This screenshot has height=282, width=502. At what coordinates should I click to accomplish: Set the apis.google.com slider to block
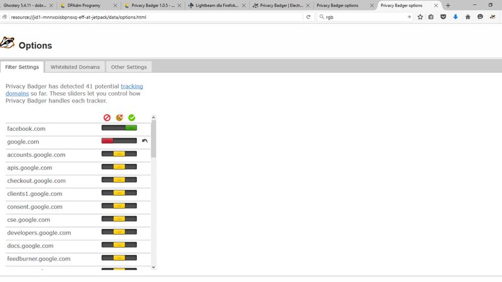tap(107, 167)
